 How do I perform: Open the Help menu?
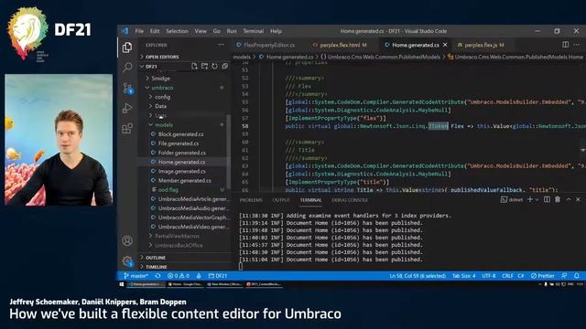[x=276, y=31]
